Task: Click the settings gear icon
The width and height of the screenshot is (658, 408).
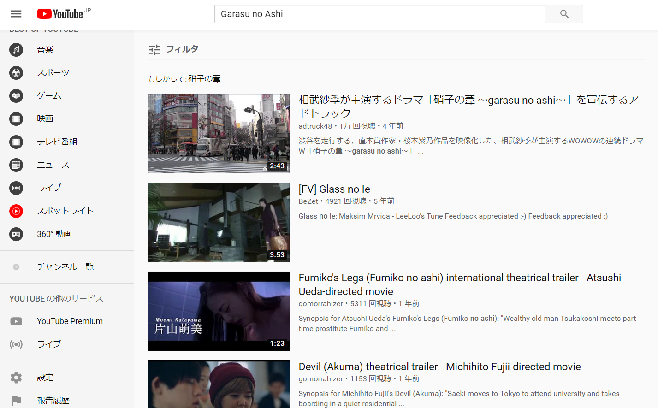Action: [16, 378]
